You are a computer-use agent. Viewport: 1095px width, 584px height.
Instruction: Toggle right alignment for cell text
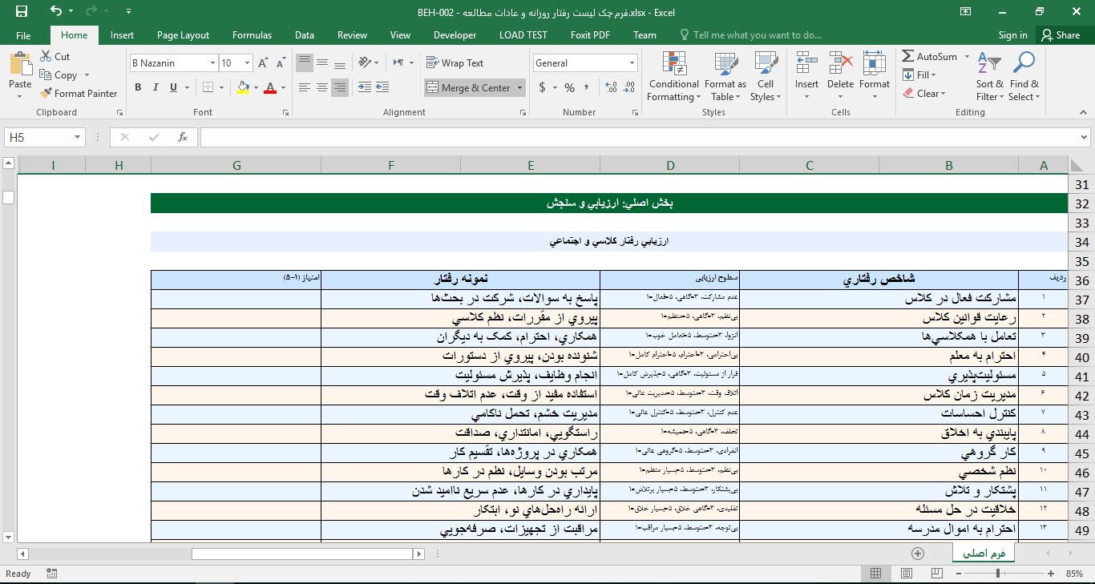pyautogui.click(x=340, y=87)
